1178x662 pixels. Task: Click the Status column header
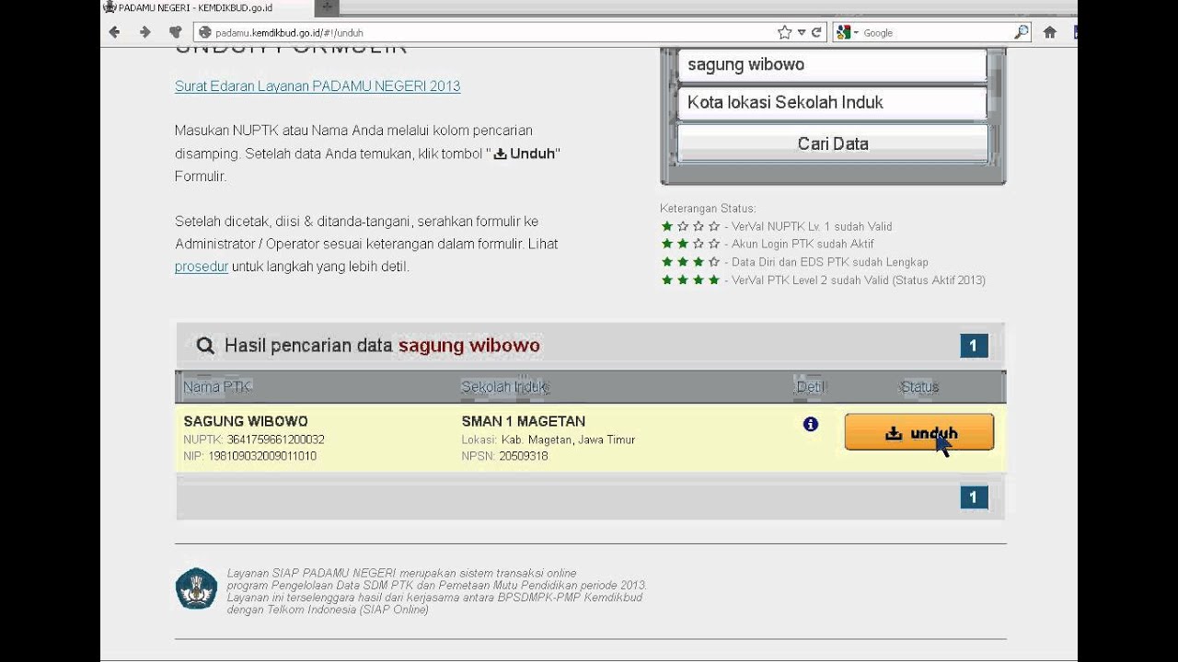(x=920, y=387)
